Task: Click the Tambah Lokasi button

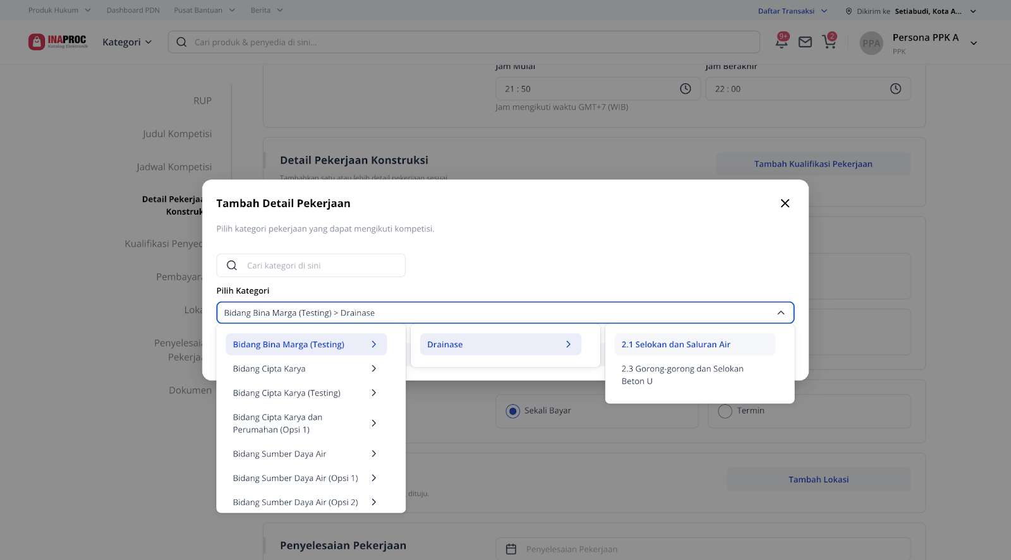Action: [x=818, y=480]
